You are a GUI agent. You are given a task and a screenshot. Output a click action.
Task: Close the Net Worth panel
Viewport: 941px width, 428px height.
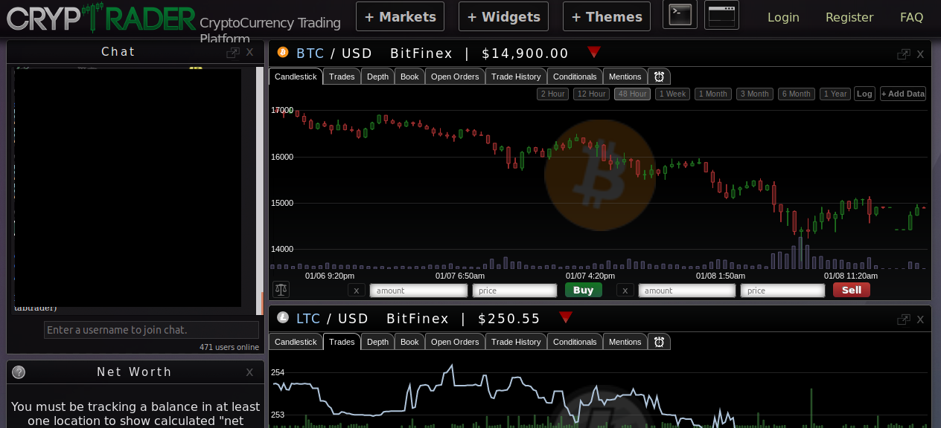pos(249,372)
